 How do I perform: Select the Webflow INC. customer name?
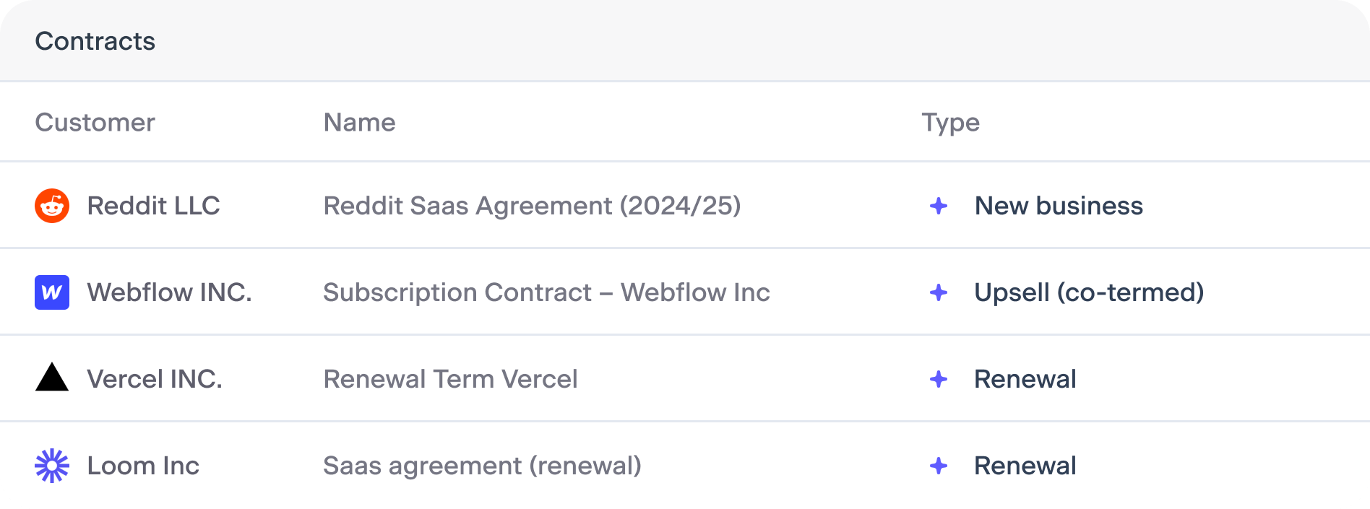pyautogui.click(x=169, y=292)
